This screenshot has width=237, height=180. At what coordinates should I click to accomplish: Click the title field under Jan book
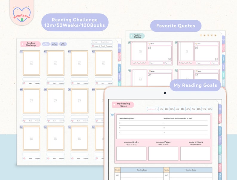point(31,79)
